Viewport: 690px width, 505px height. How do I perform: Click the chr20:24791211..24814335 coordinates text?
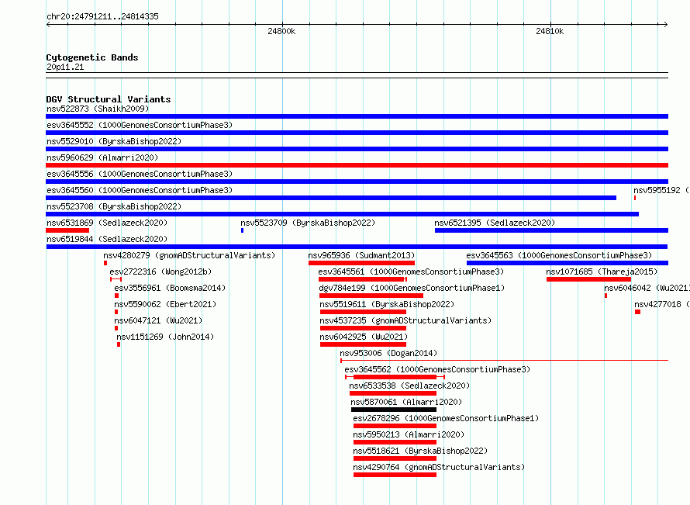click(102, 16)
